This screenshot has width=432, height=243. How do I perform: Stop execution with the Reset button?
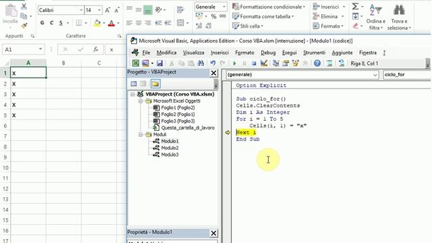[254, 63]
